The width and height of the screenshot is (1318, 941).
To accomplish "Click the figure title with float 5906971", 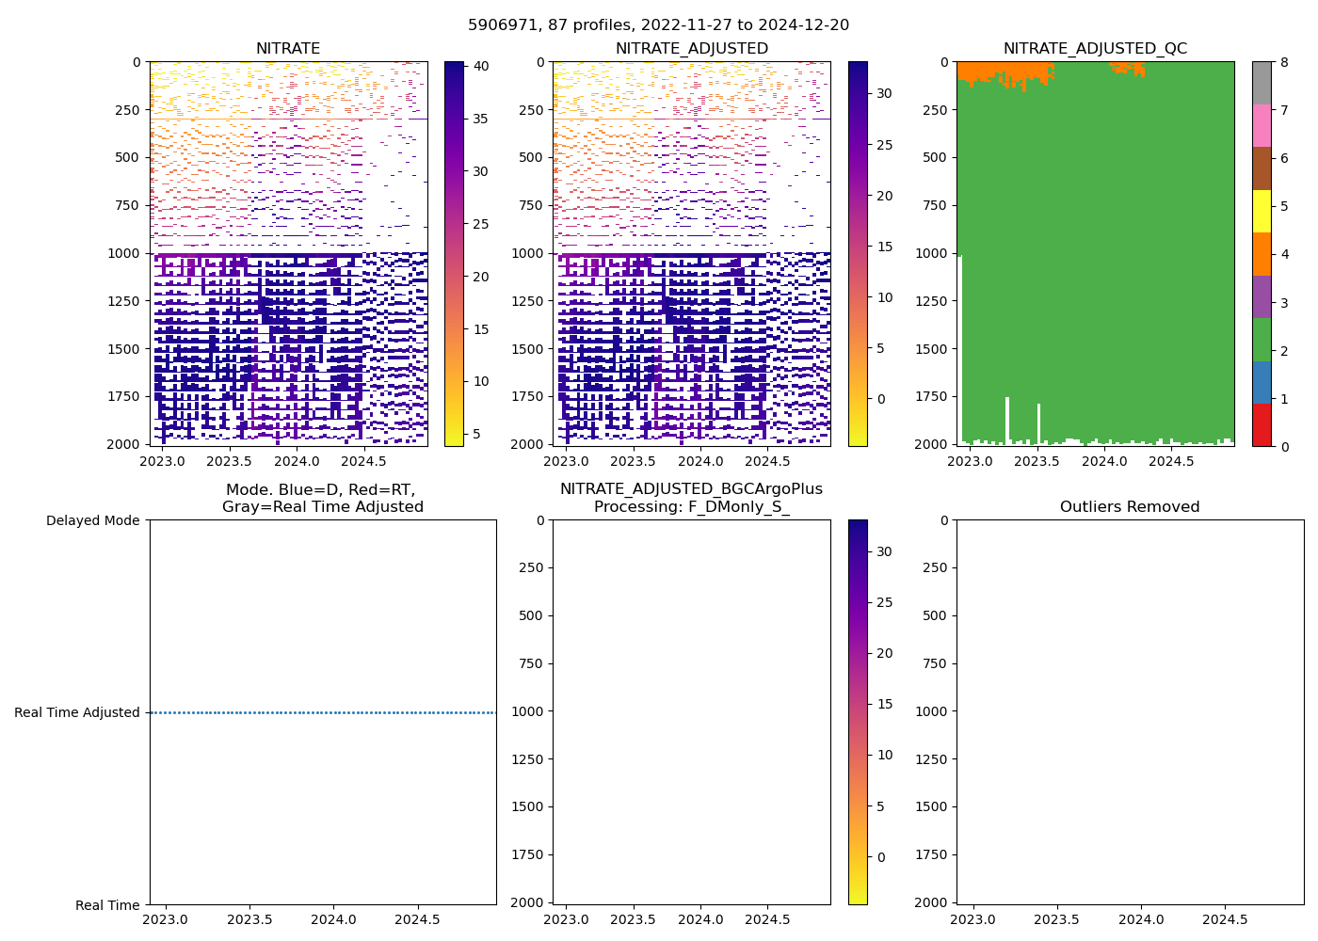I will [658, 25].
